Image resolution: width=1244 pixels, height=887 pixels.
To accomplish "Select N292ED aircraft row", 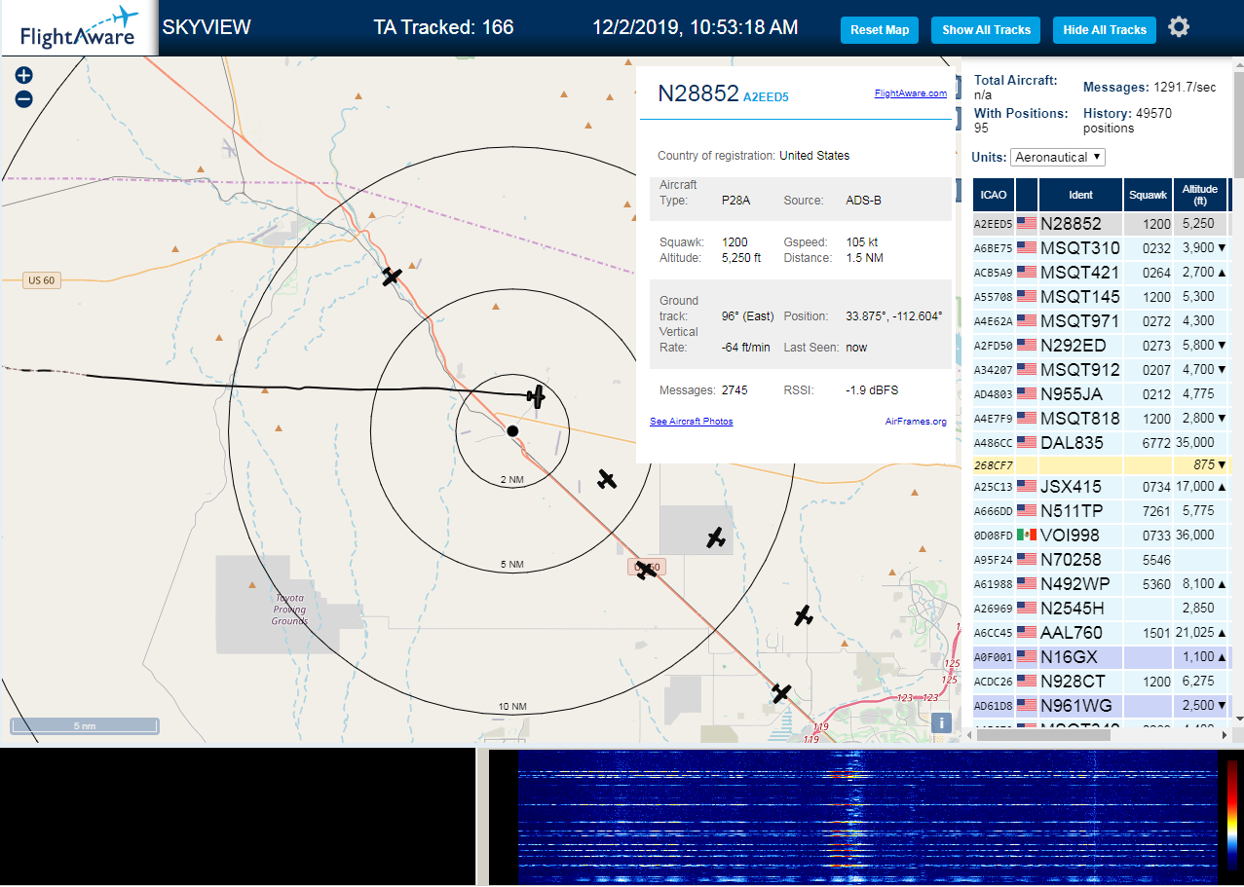I will tap(1101, 345).
